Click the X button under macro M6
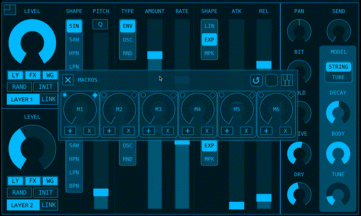Viewport: 361px width, 216px height. pyautogui.click(x=286, y=131)
